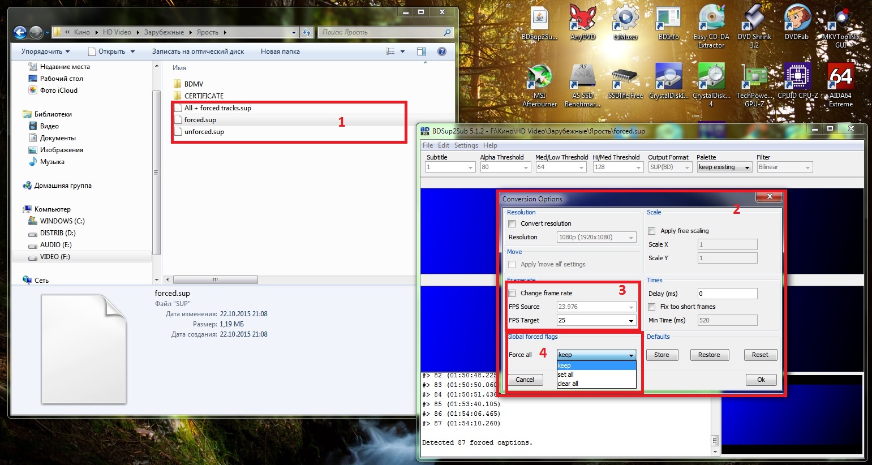
Task: Open the BDSup2Sub desktop shortcut
Action: pos(539,23)
